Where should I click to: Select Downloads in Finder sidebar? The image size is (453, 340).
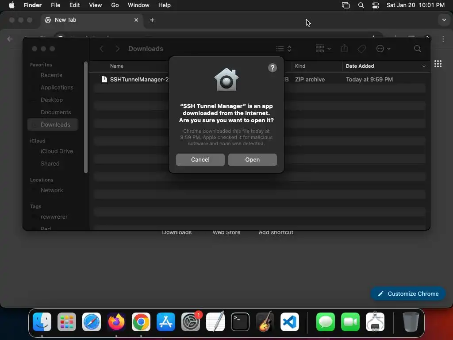(53, 124)
